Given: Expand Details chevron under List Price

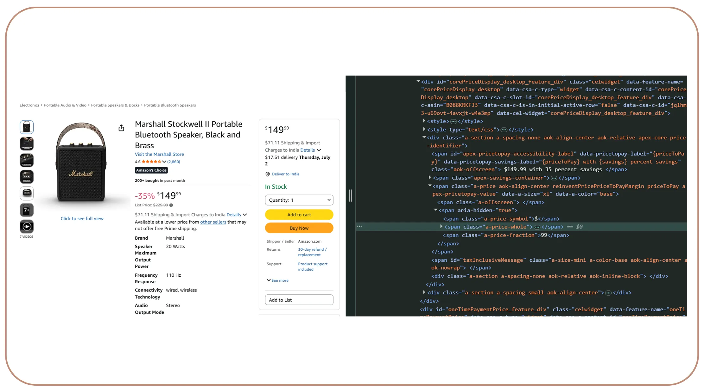Looking at the screenshot, I should coord(245,215).
